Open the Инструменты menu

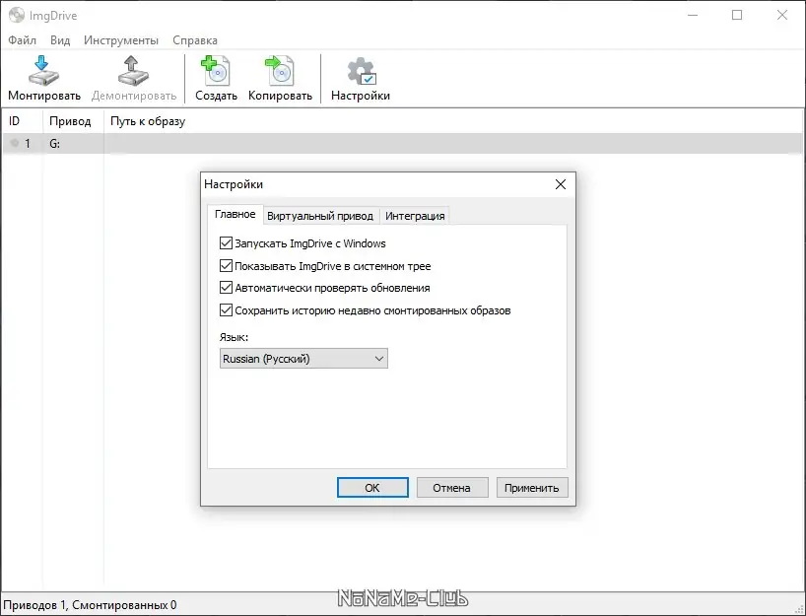(x=121, y=40)
